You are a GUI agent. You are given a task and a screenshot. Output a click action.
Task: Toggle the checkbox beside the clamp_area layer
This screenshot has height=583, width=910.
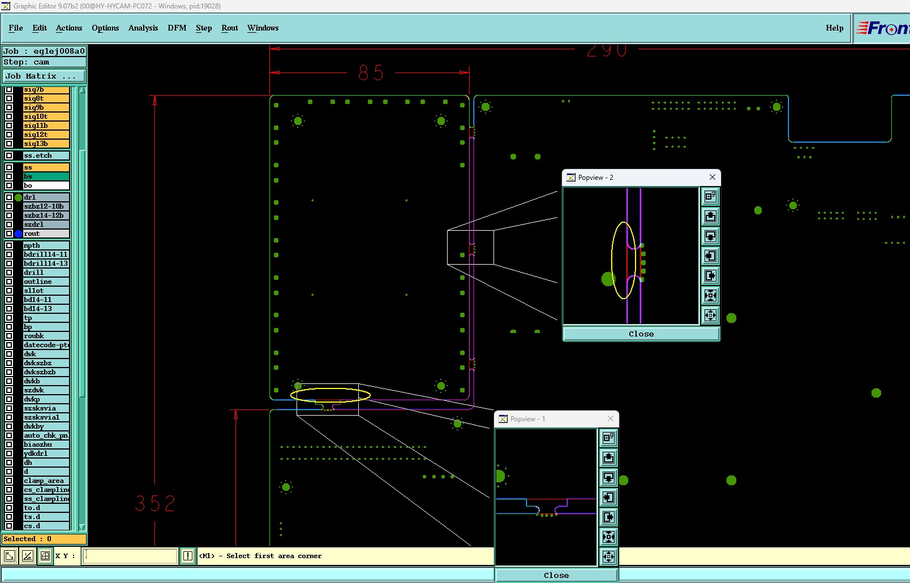tap(9, 481)
